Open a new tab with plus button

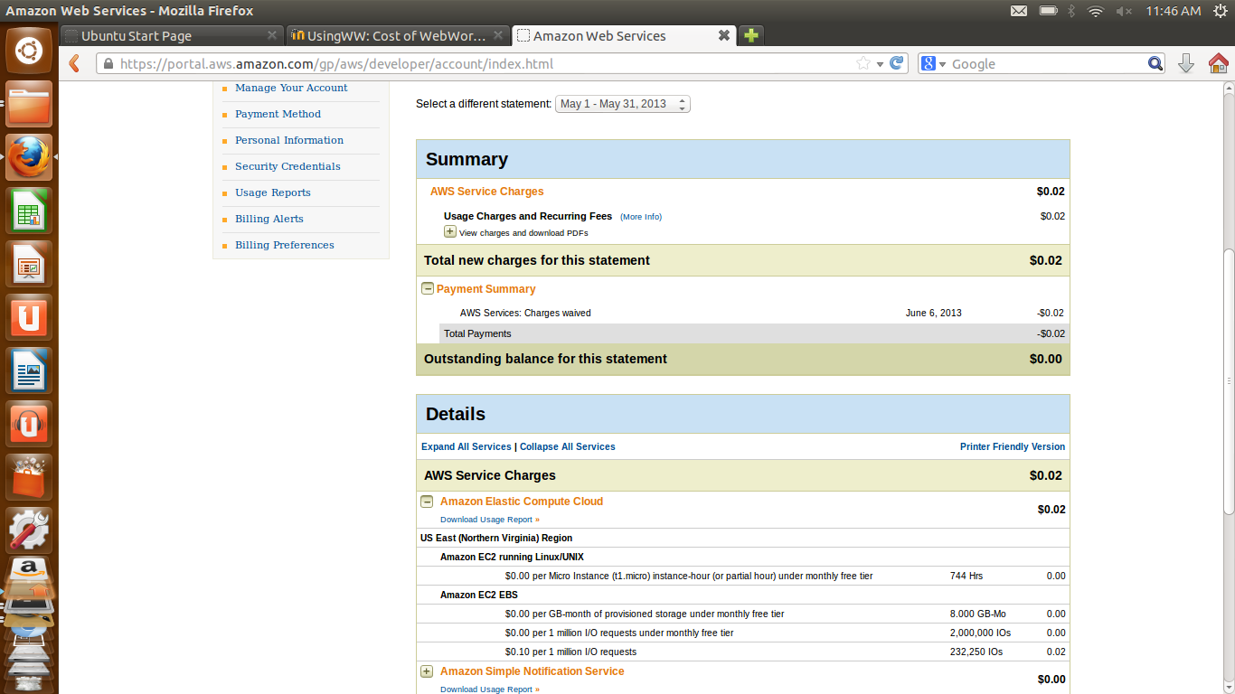tap(751, 35)
